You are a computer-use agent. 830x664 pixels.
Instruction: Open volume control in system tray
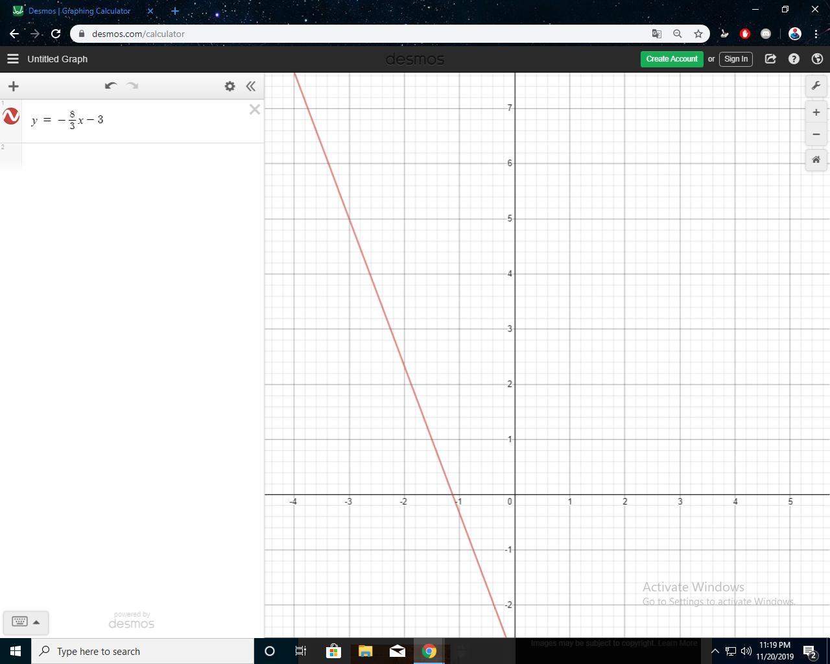pos(746,651)
